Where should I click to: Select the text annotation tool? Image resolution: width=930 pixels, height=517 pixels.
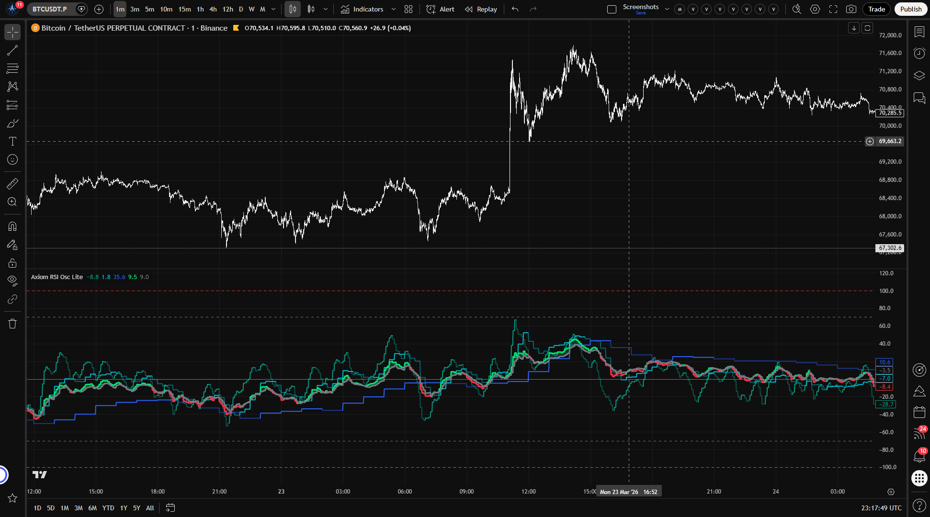pos(12,141)
